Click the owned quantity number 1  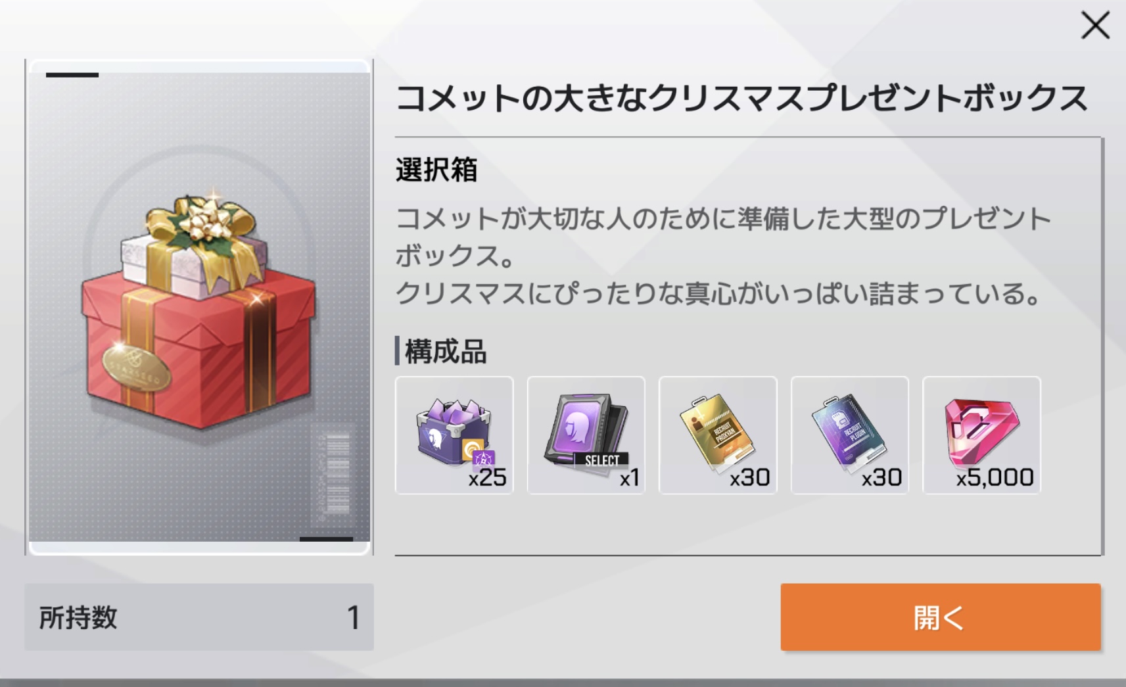coord(354,618)
